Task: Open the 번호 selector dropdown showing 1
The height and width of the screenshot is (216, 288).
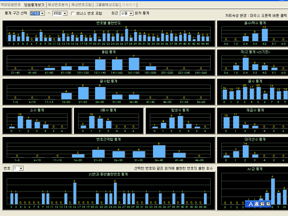Action: (x=21, y=168)
